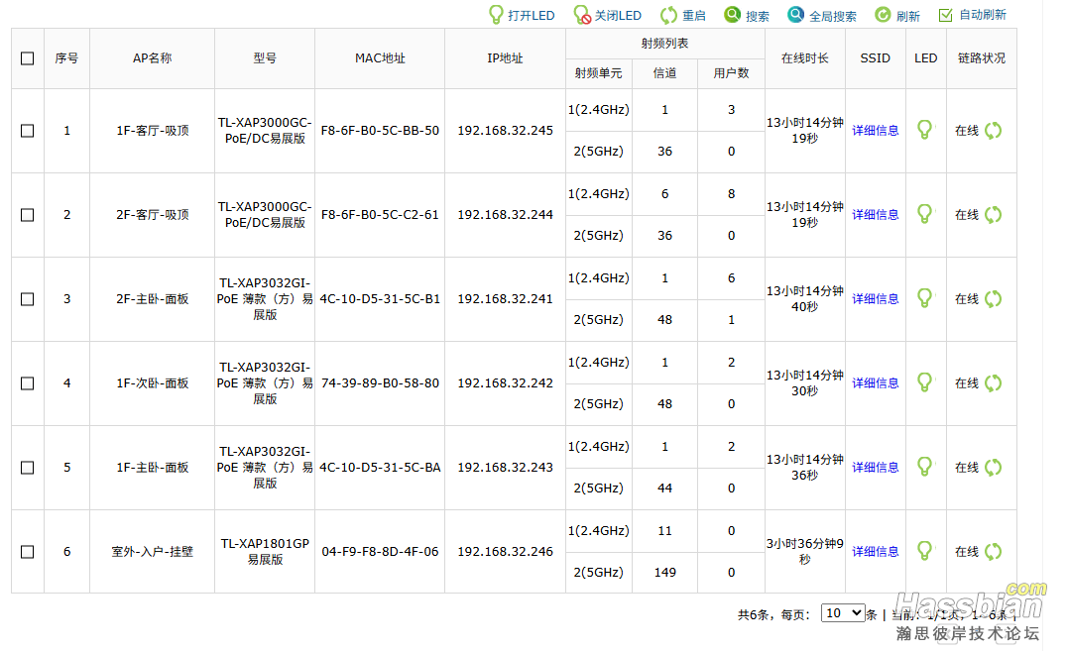Click channel 149 cell

(664, 573)
